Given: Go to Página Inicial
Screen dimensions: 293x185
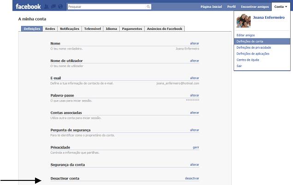Looking at the screenshot, I should 211,7.
